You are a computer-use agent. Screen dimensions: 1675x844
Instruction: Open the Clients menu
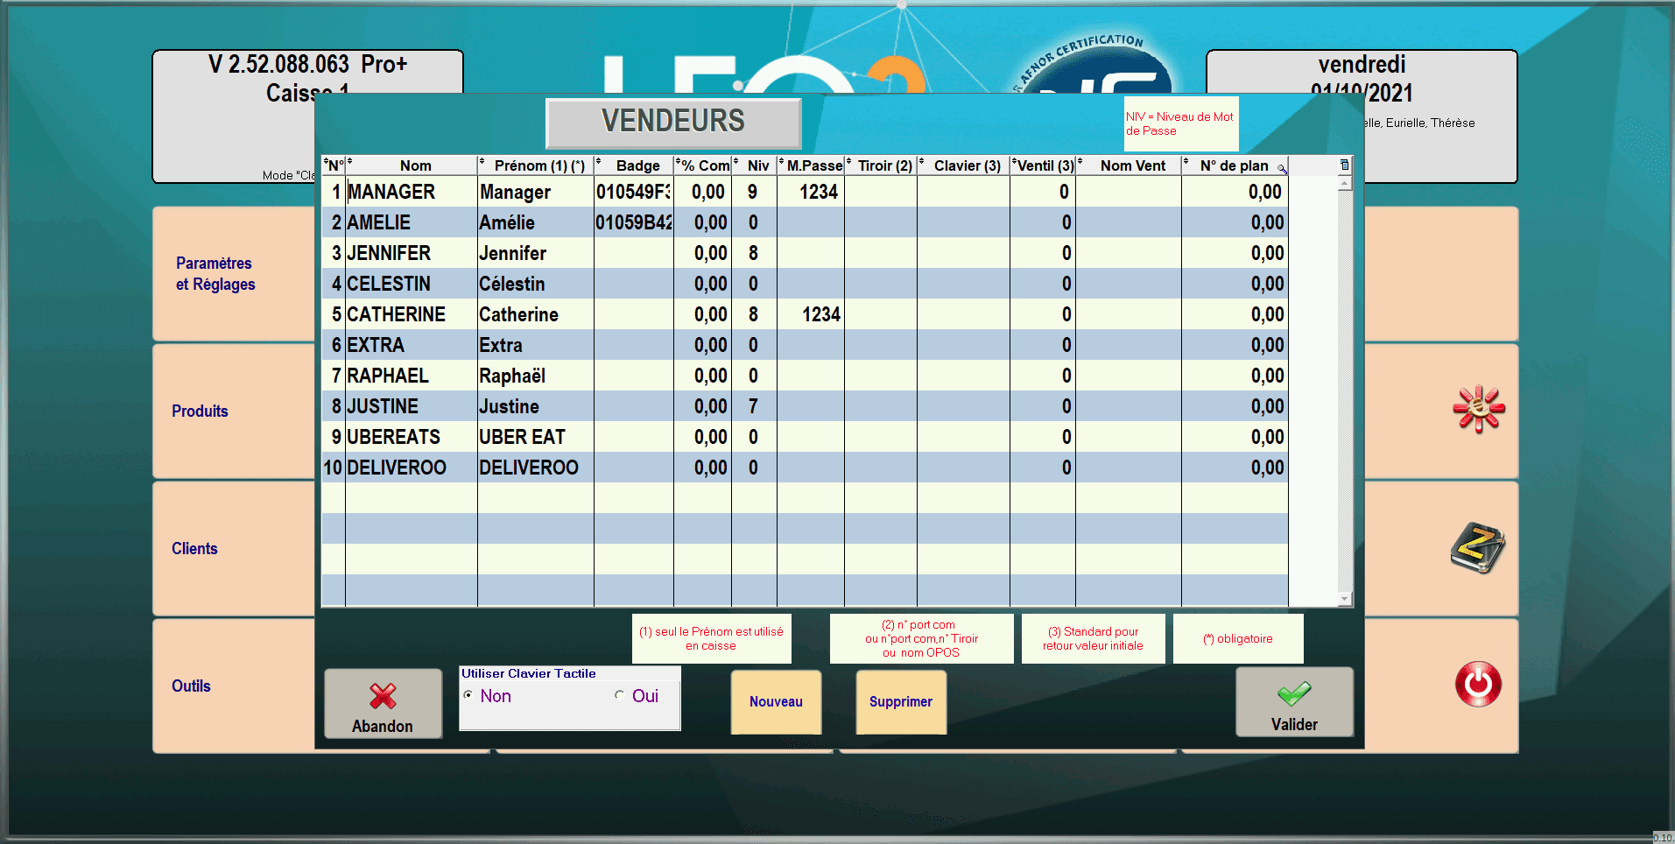coord(194,549)
